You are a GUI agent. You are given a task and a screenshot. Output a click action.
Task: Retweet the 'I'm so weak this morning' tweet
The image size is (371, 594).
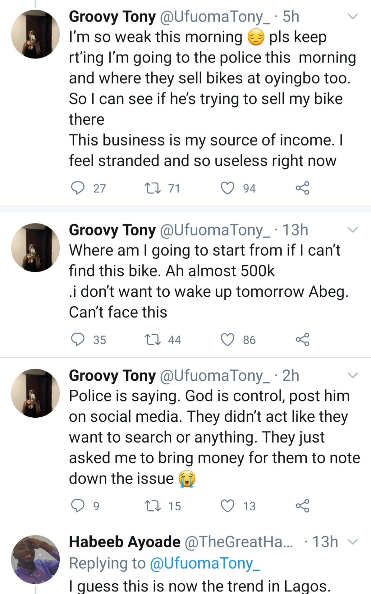tap(152, 188)
